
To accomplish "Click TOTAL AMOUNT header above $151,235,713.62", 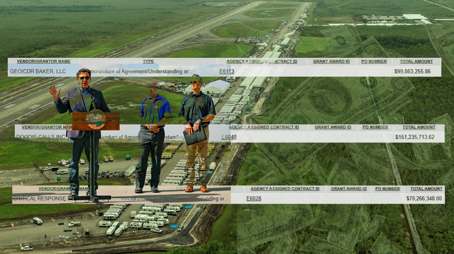I will 419,127.
